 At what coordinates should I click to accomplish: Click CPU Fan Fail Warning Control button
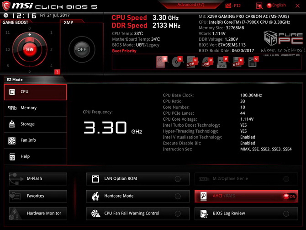point(137,214)
